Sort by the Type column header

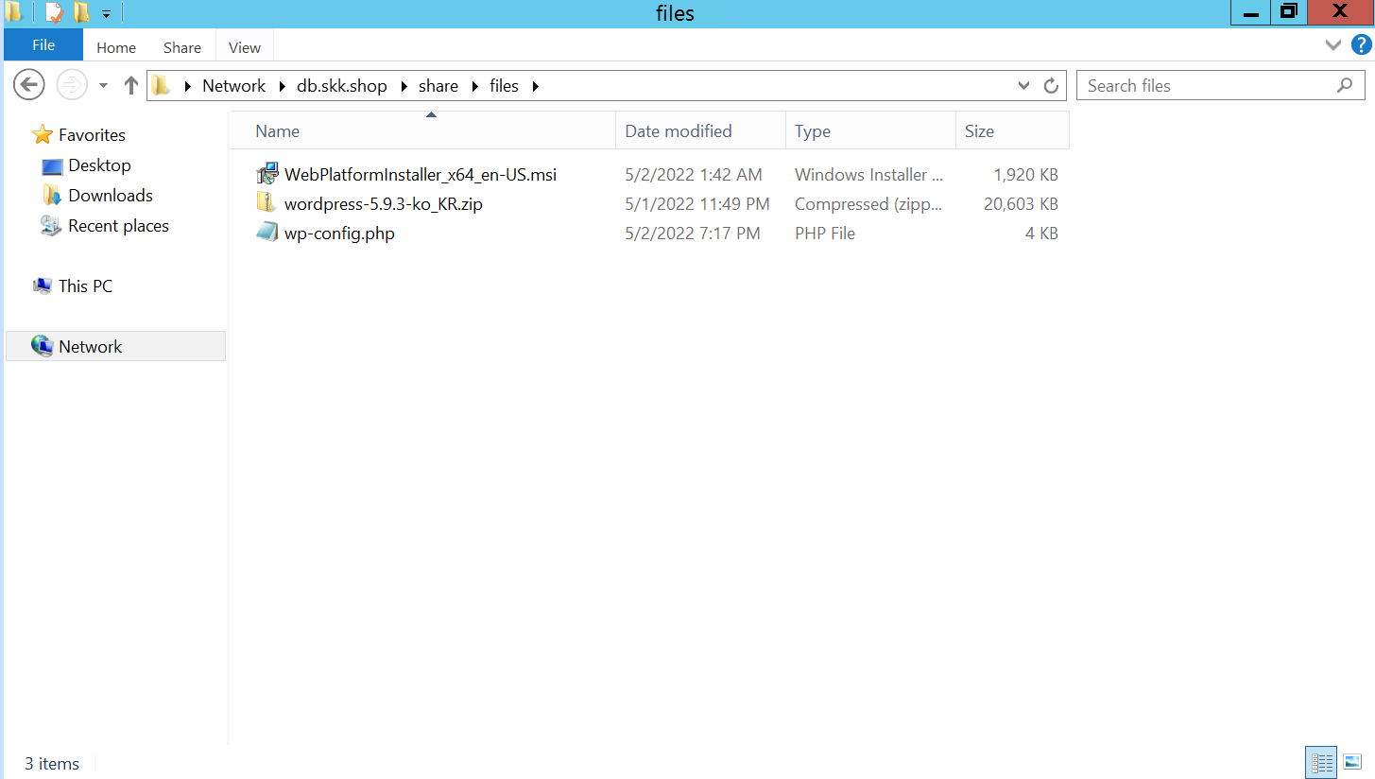870,130
